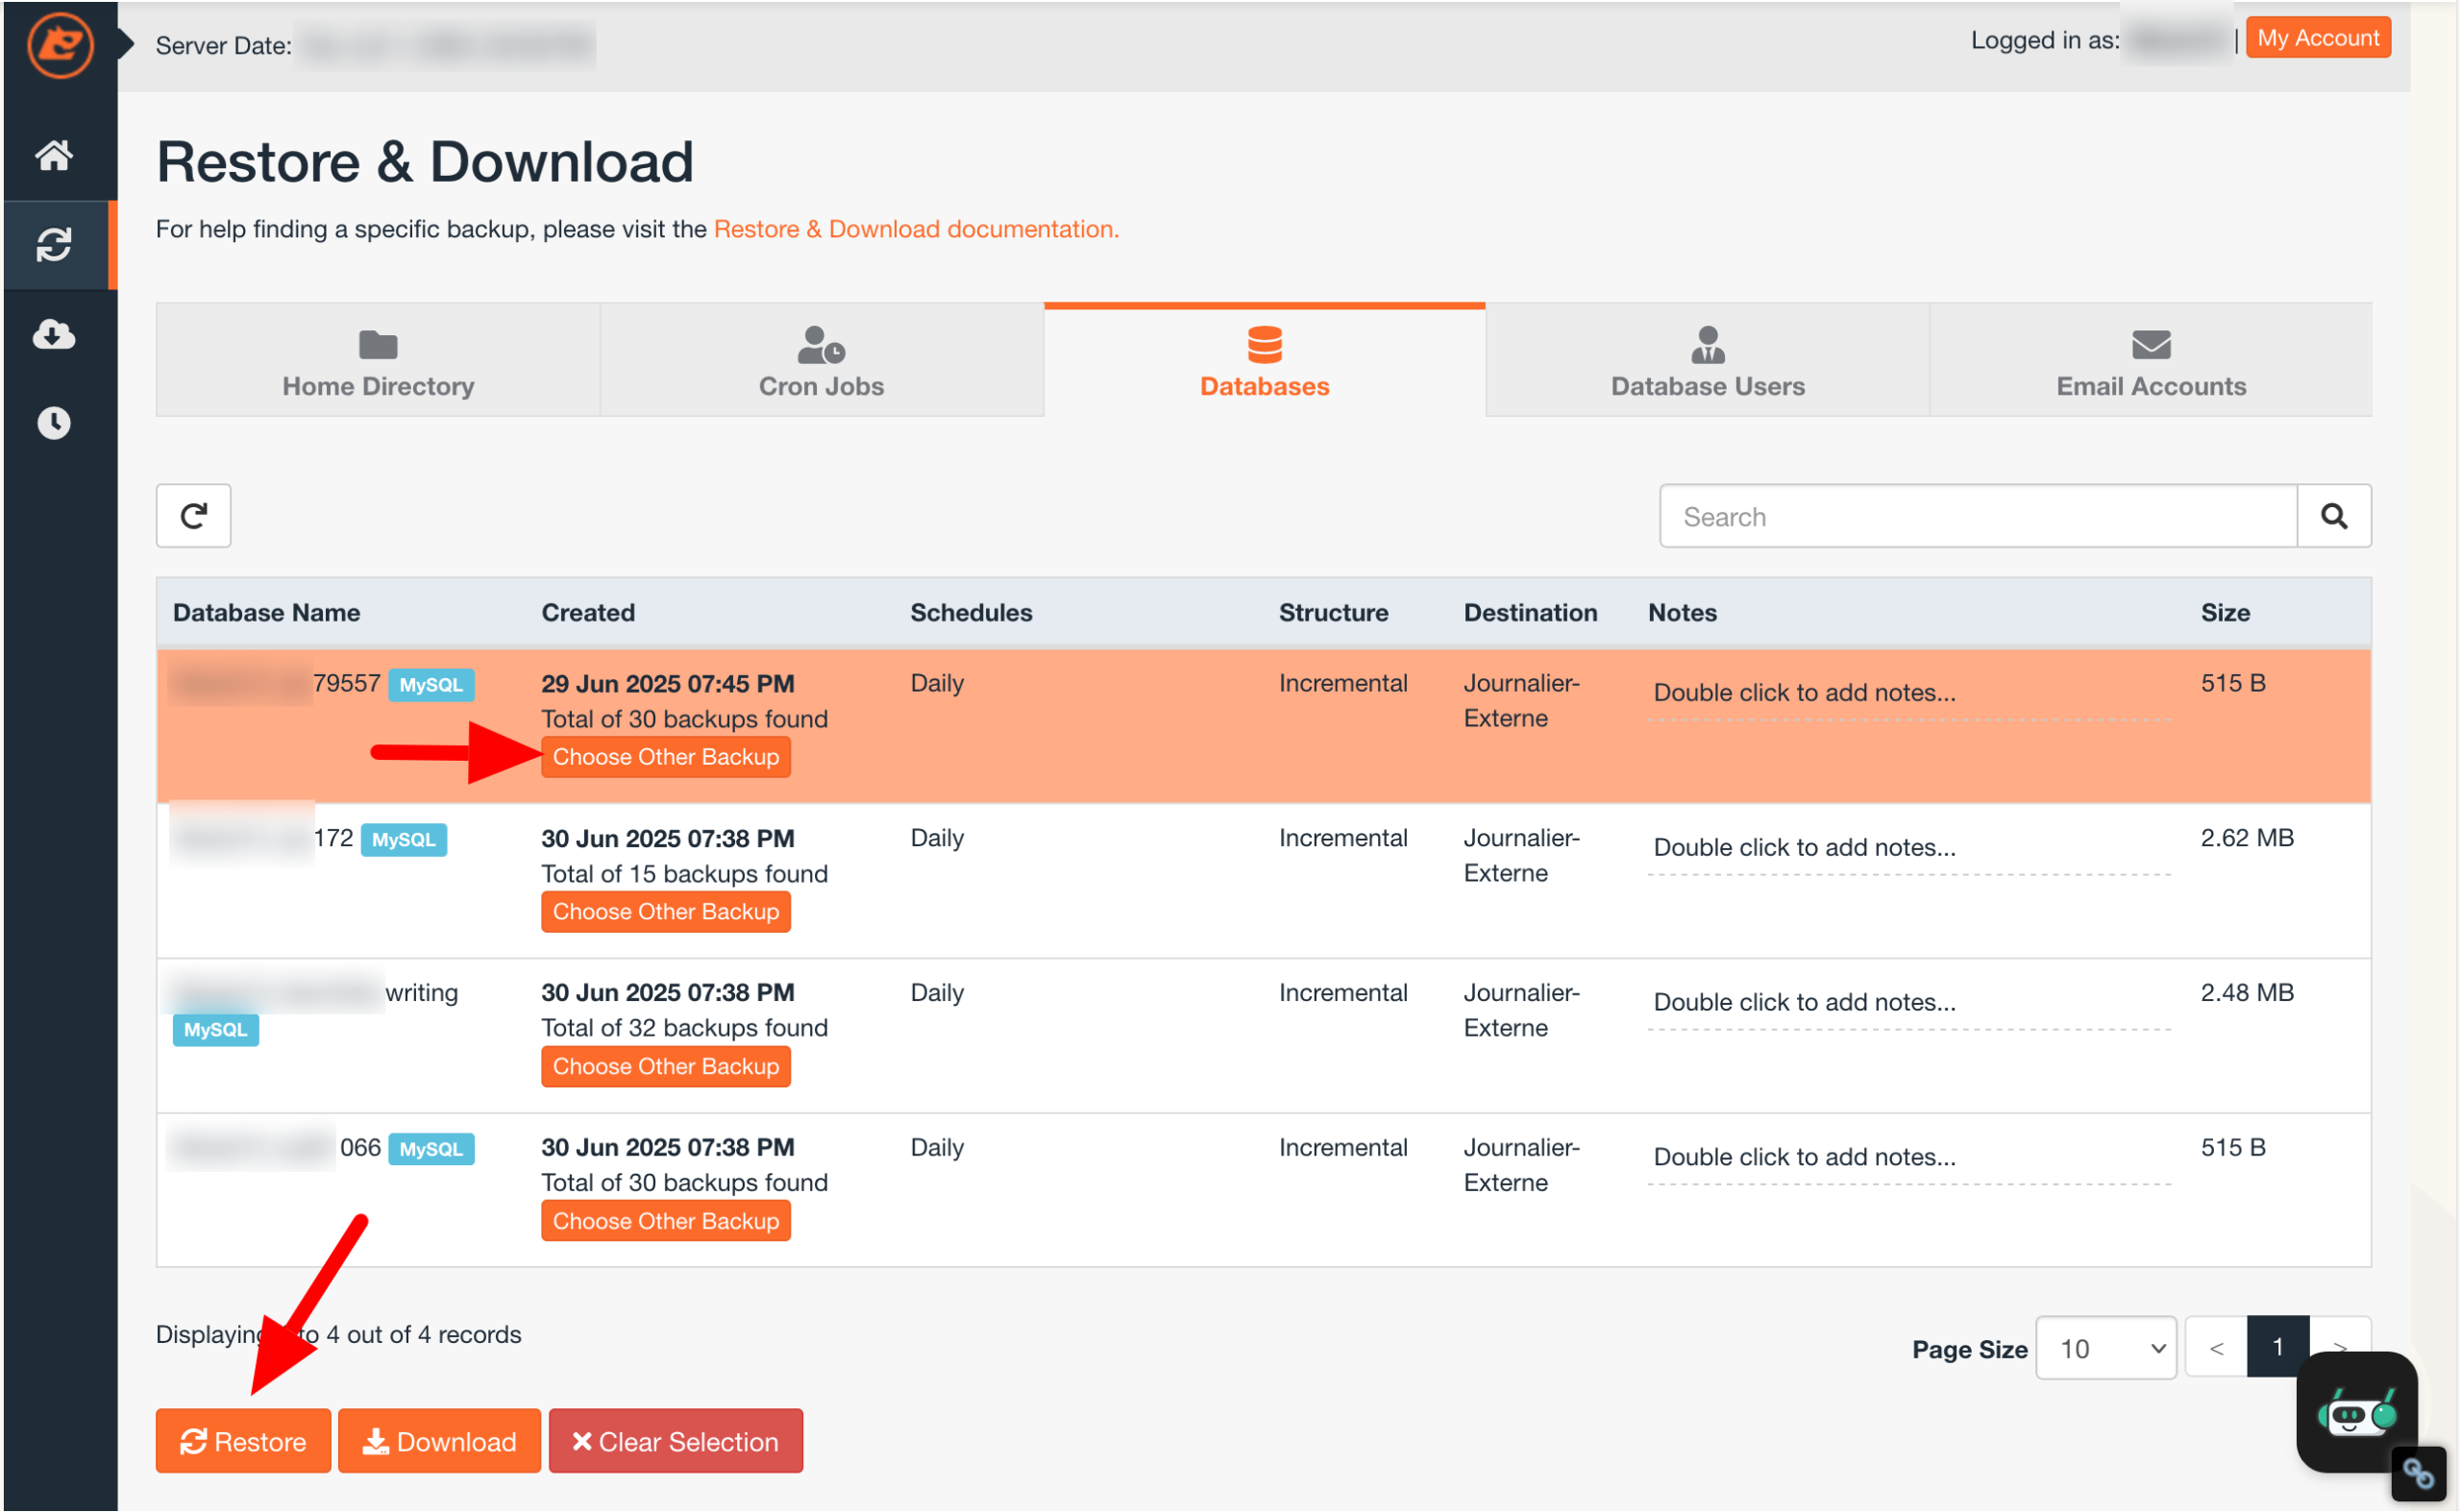Click the MySQL badge of database 79557
Viewport: 2460px width, 1512px height.
pos(431,685)
